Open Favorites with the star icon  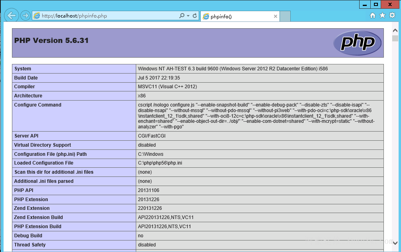click(x=382, y=16)
